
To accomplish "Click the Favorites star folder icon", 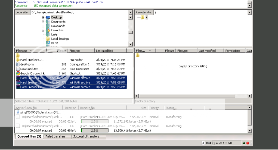I will (x=48, y=30).
